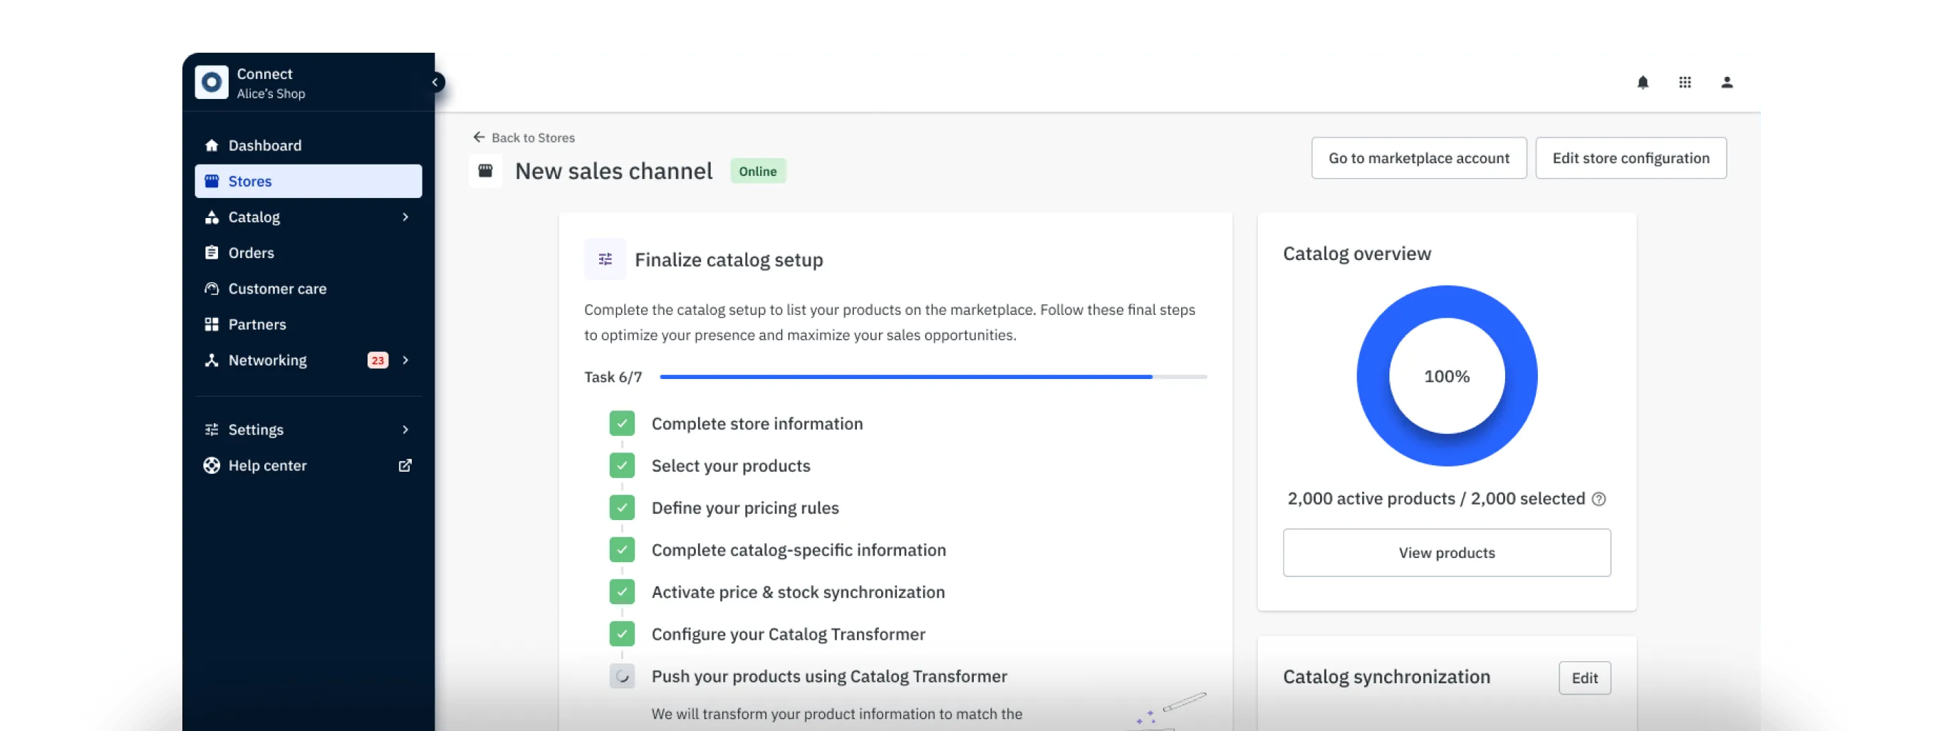Viewport: 1939px width, 731px height.
Task: Click the back arrow next to Back to Stores
Action: (479, 137)
